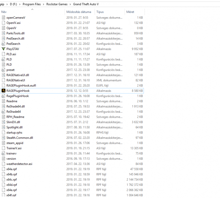Click the EUIFL fájl type cell
Screen dimensions: 220x198
[x=102, y=86]
